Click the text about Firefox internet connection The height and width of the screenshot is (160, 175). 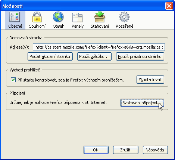click(x=58, y=102)
